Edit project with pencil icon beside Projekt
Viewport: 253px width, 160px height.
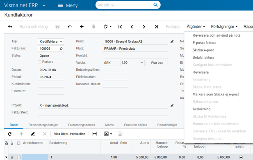(x=172, y=105)
